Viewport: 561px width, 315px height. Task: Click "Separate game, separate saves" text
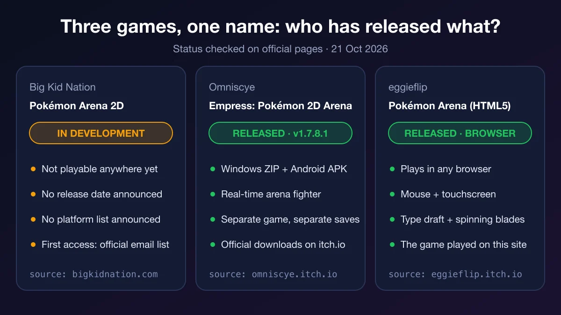(290, 219)
